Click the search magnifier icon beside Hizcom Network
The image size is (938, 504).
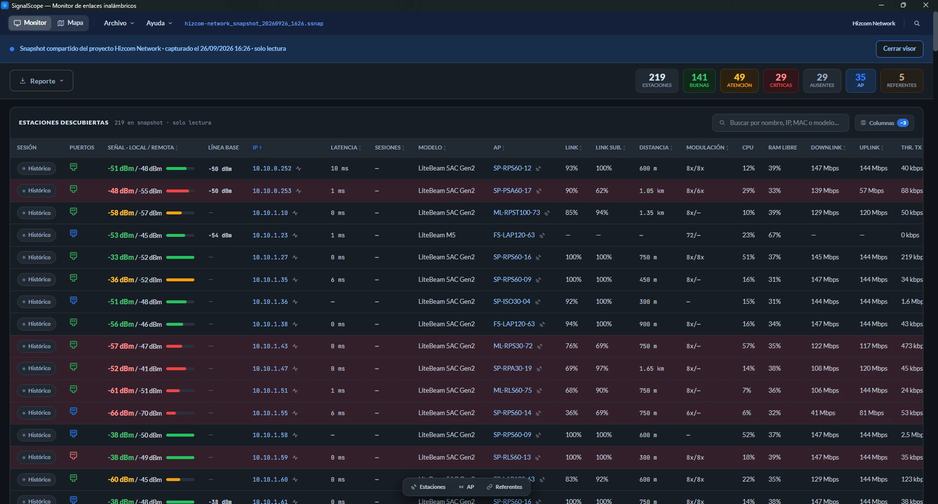click(x=917, y=23)
